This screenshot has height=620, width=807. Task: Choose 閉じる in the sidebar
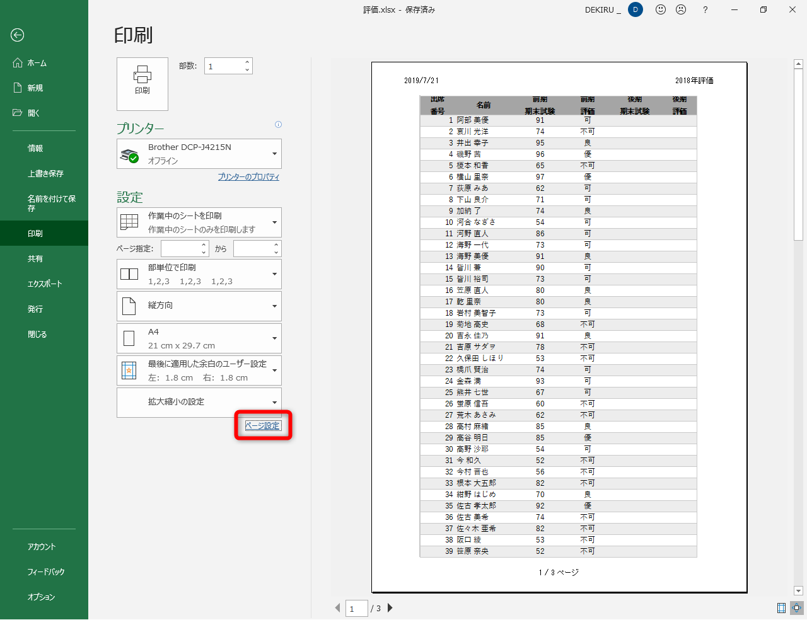(x=44, y=335)
